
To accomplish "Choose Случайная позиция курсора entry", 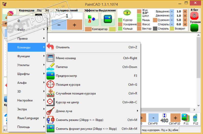I will [x=93, y=93].
